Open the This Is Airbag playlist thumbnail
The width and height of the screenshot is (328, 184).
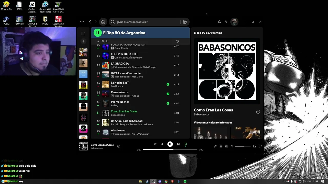click(83, 96)
